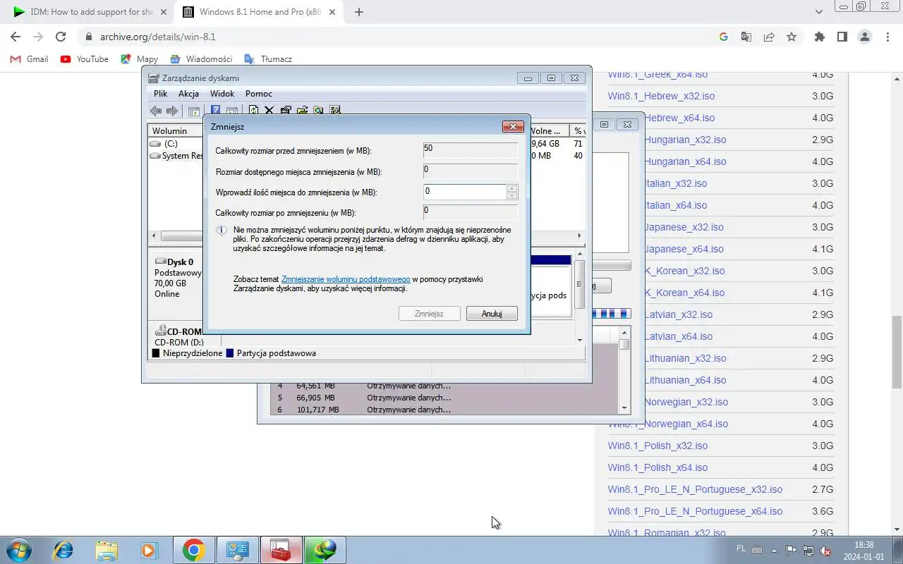Open the Wiadomości bookmark
Viewport: 903px width, 564px height.
pos(202,59)
